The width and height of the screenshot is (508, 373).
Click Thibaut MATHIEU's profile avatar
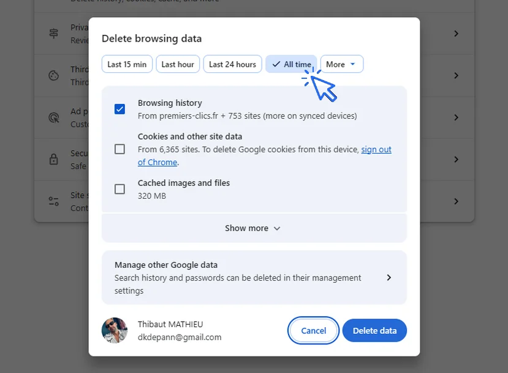pyautogui.click(x=115, y=330)
